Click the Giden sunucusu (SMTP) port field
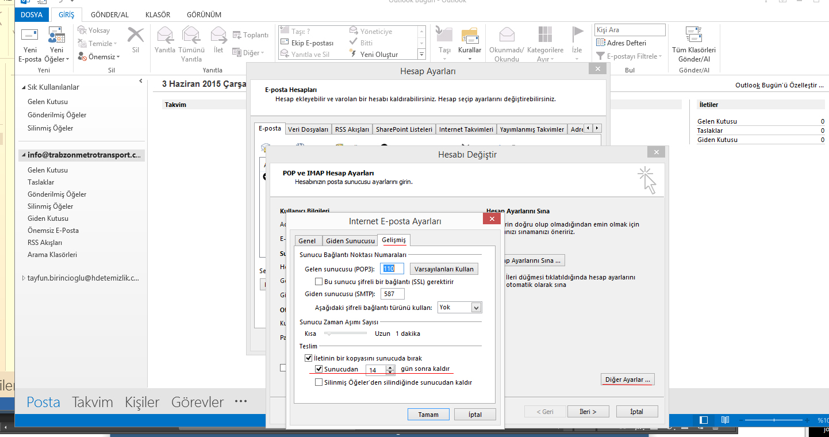The width and height of the screenshot is (829, 437). [x=393, y=294]
